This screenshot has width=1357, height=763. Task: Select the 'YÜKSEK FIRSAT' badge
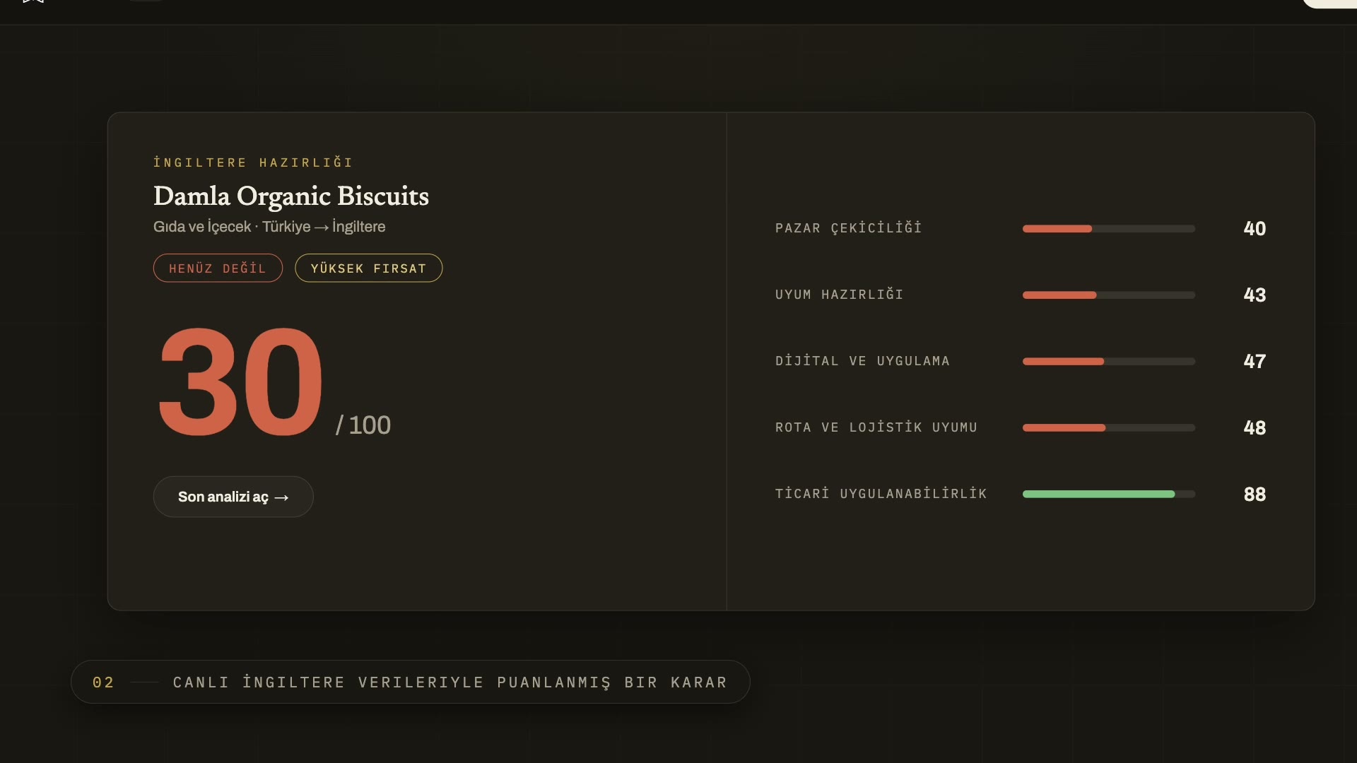[x=368, y=268]
